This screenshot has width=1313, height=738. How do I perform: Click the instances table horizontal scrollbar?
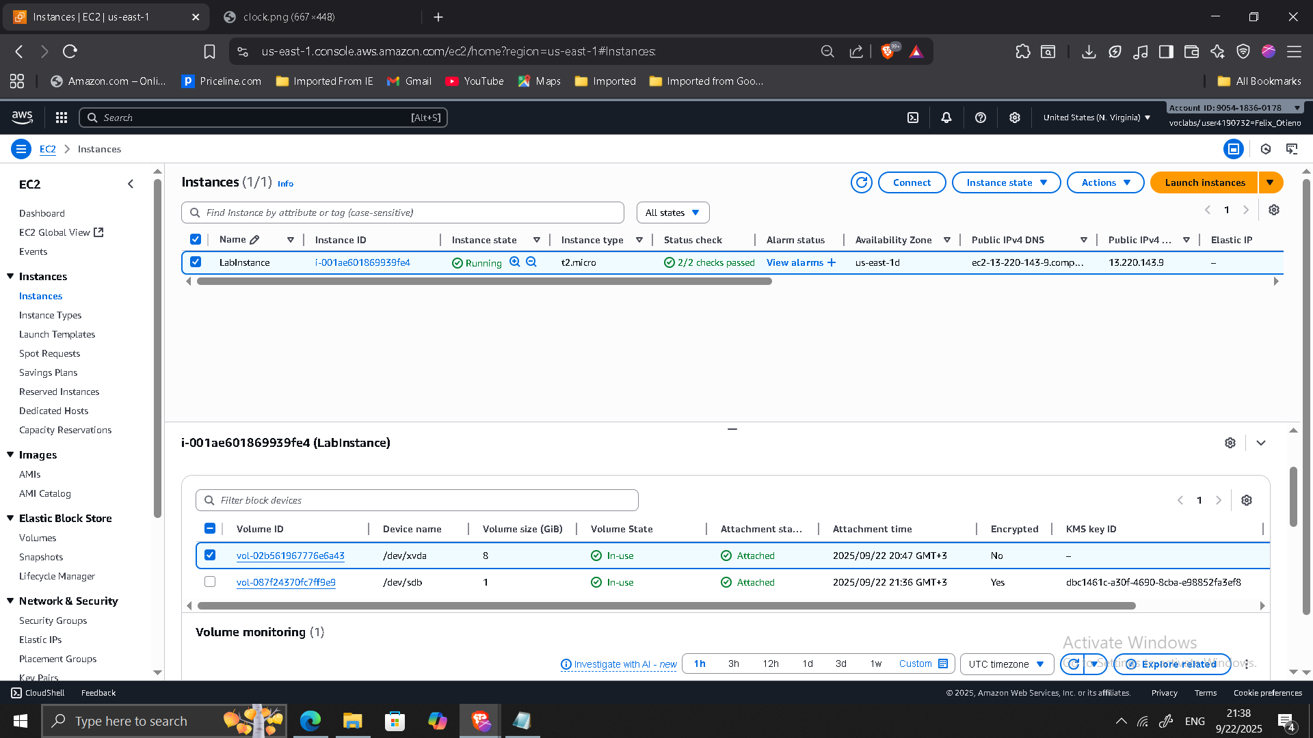pos(484,282)
